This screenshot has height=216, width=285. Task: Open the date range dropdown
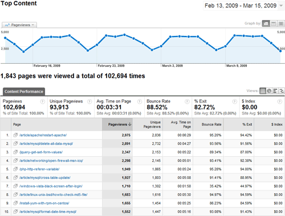pyautogui.click(x=243, y=6)
